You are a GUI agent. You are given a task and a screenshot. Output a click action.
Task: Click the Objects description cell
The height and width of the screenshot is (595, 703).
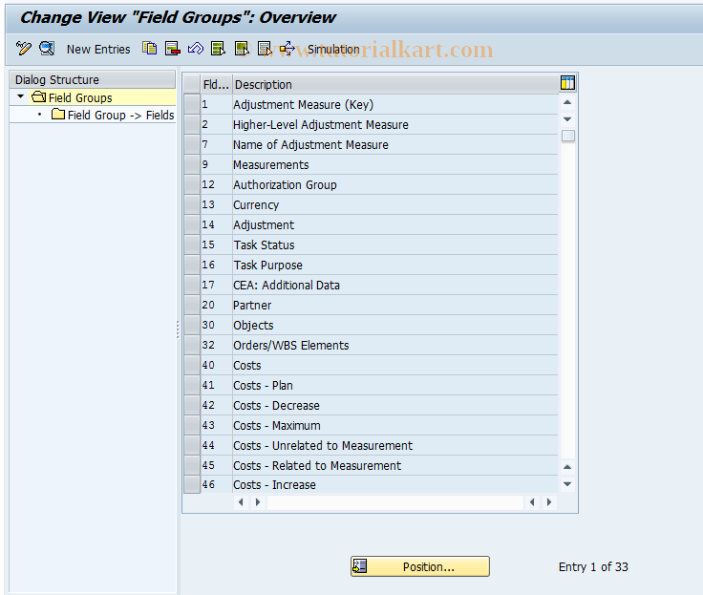[395, 325]
